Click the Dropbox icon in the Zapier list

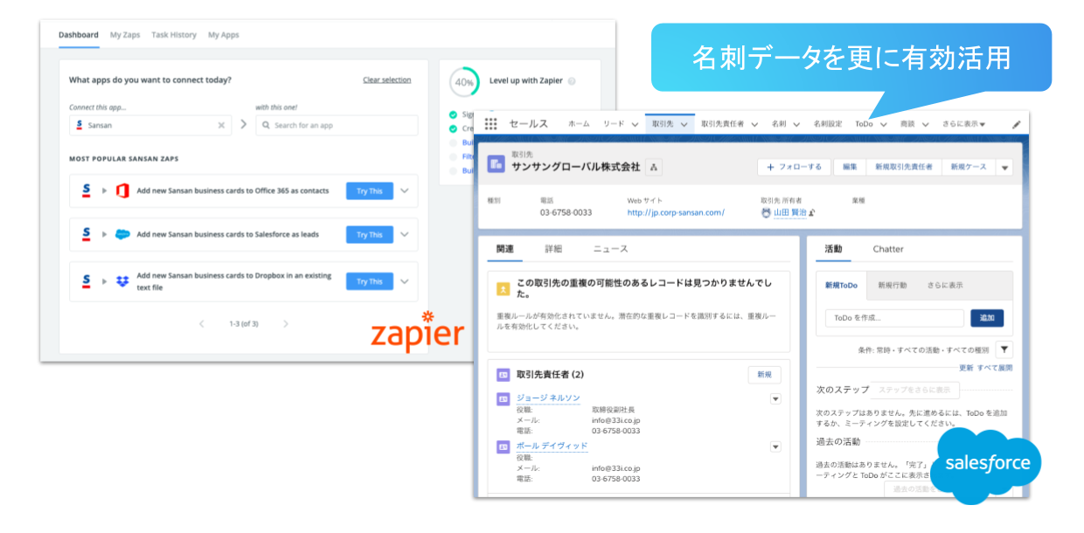[122, 281]
